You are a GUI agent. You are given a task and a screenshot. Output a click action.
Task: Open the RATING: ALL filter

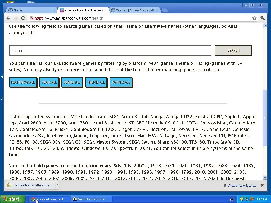click(x=121, y=82)
